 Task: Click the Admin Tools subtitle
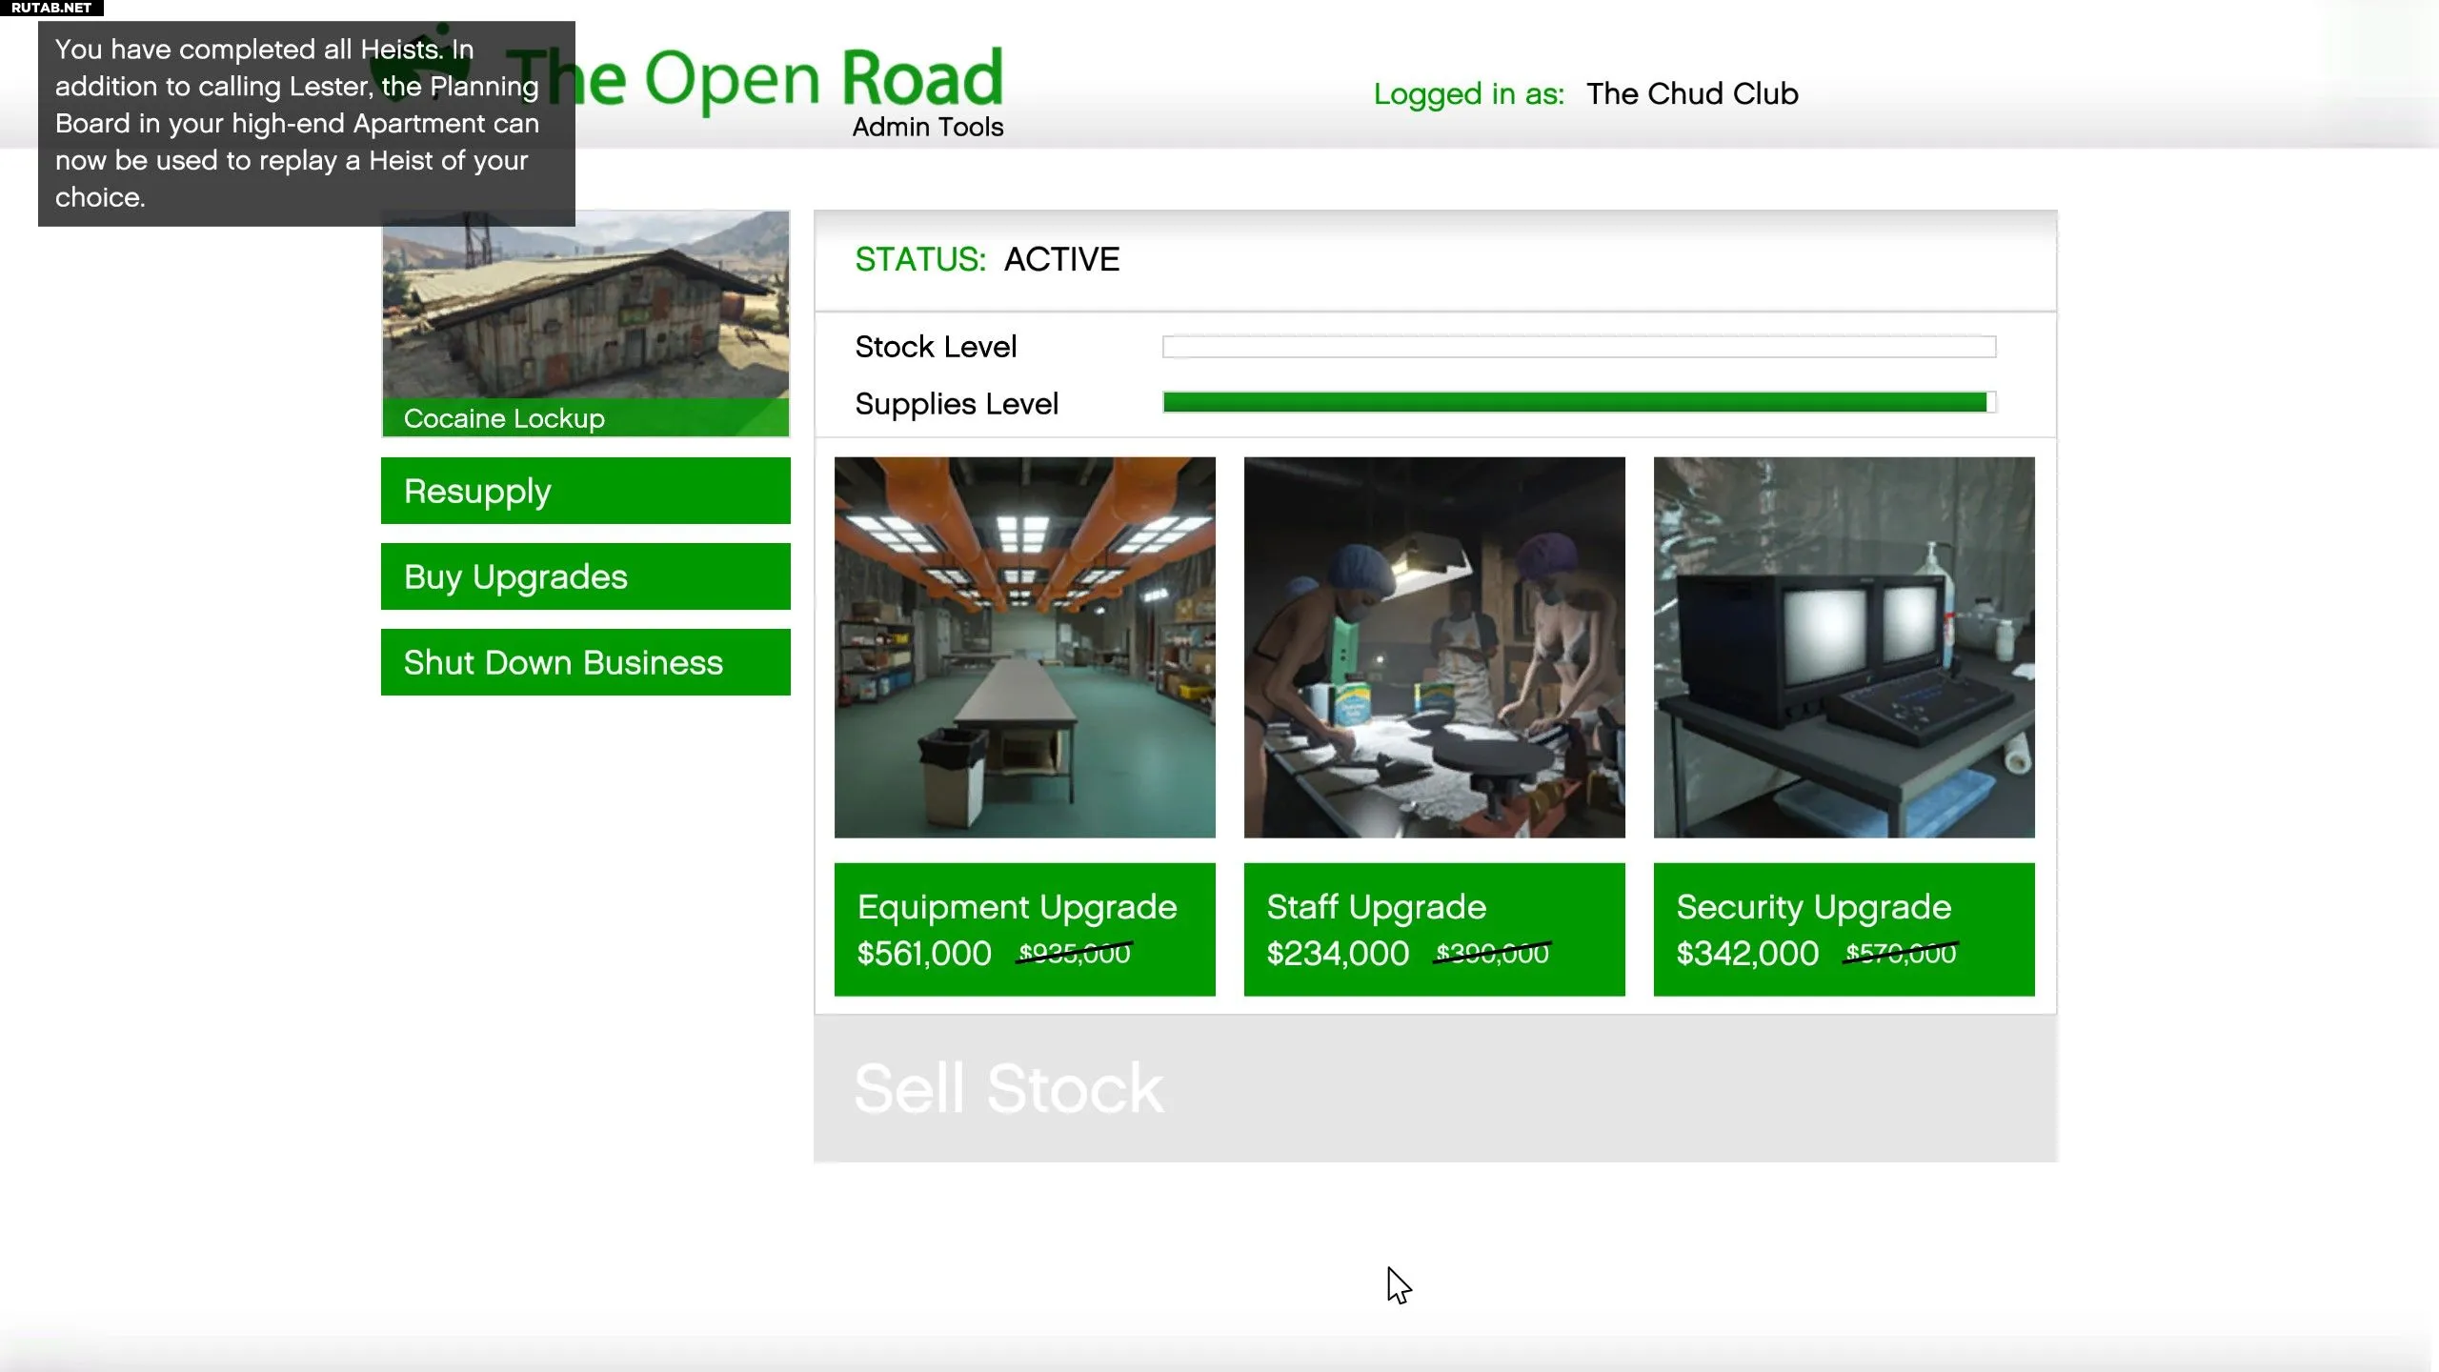pos(927,127)
